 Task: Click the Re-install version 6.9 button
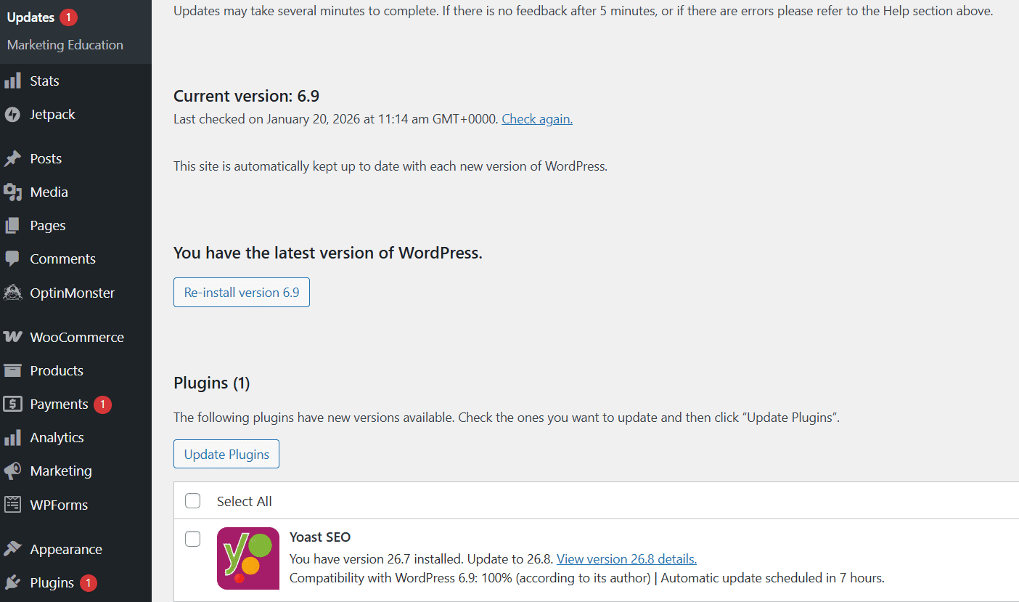click(x=241, y=292)
